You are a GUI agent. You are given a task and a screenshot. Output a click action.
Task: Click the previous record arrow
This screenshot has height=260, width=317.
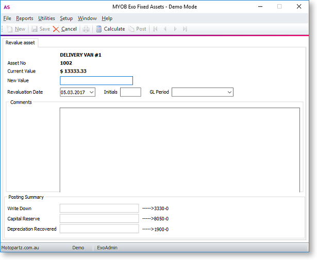click(165, 29)
